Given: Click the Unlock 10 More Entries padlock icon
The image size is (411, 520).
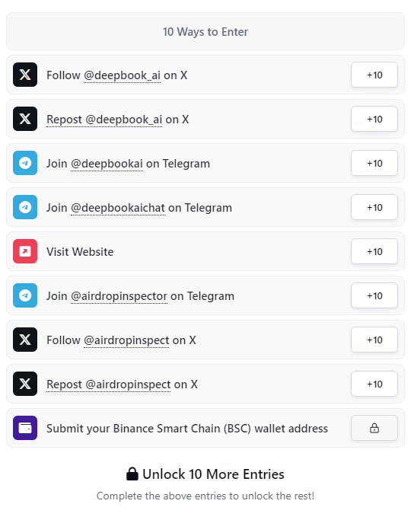Looking at the screenshot, I should click(132, 474).
